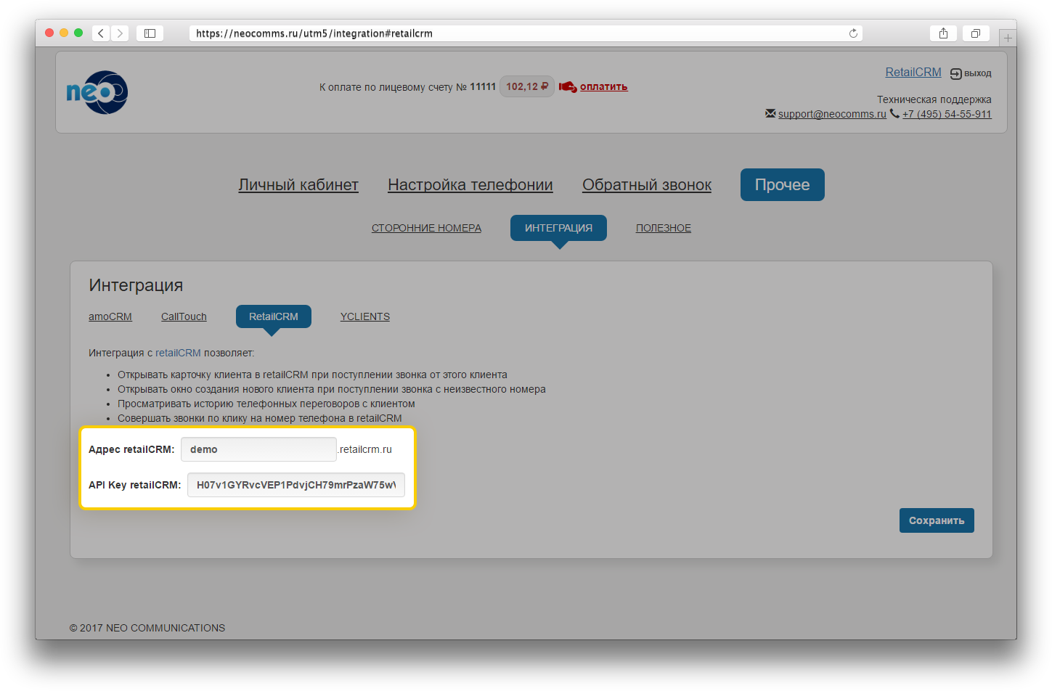This screenshot has height=691, width=1052.
Task: Open the Safari share icon
Action: tap(943, 33)
